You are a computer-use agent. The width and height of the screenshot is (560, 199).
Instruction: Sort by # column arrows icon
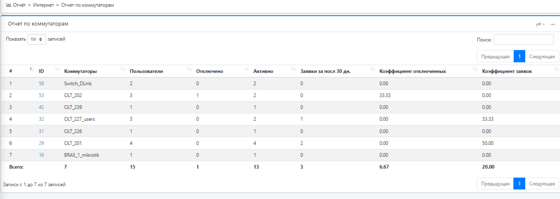32,69
